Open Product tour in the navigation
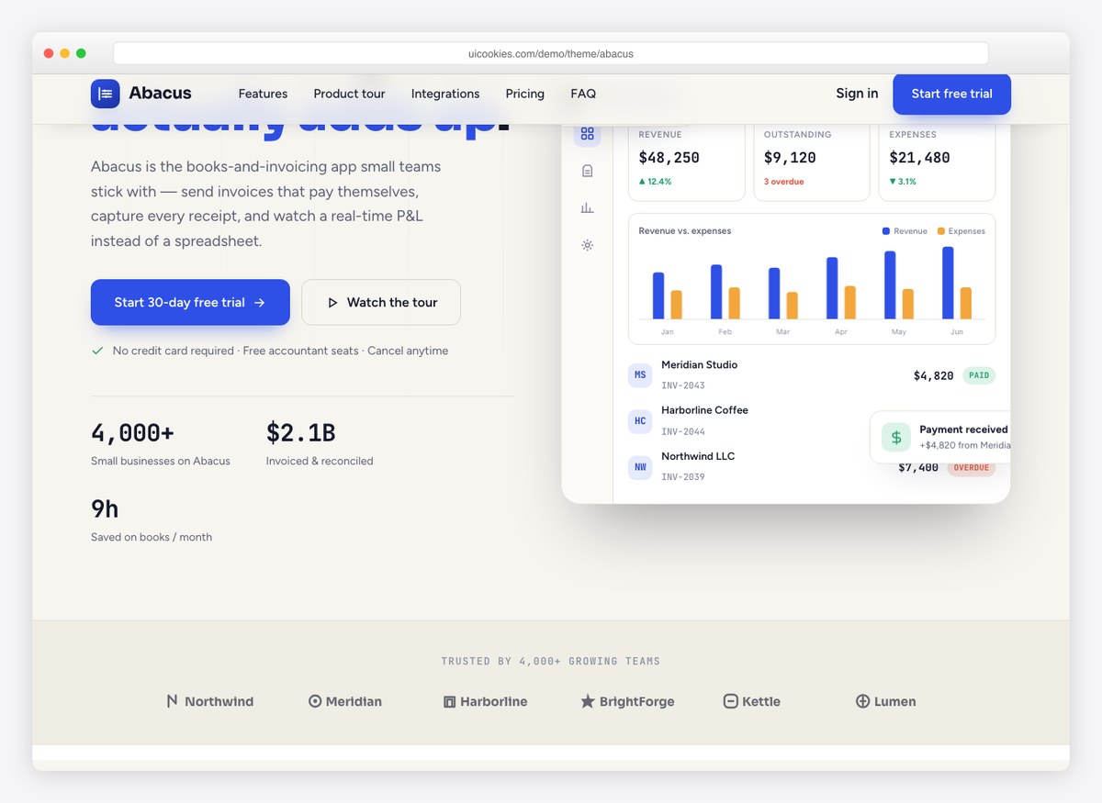The height and width of the screenshot is (803, 1102). pyautogui.click(x=349, y=94)
